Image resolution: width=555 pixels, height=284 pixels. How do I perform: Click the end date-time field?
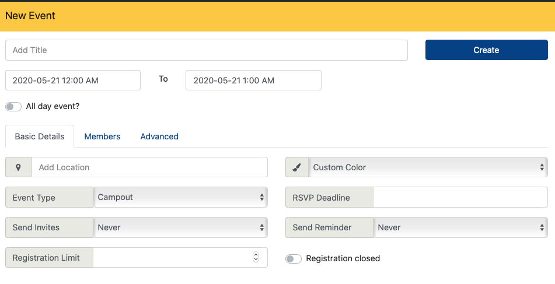253,80
